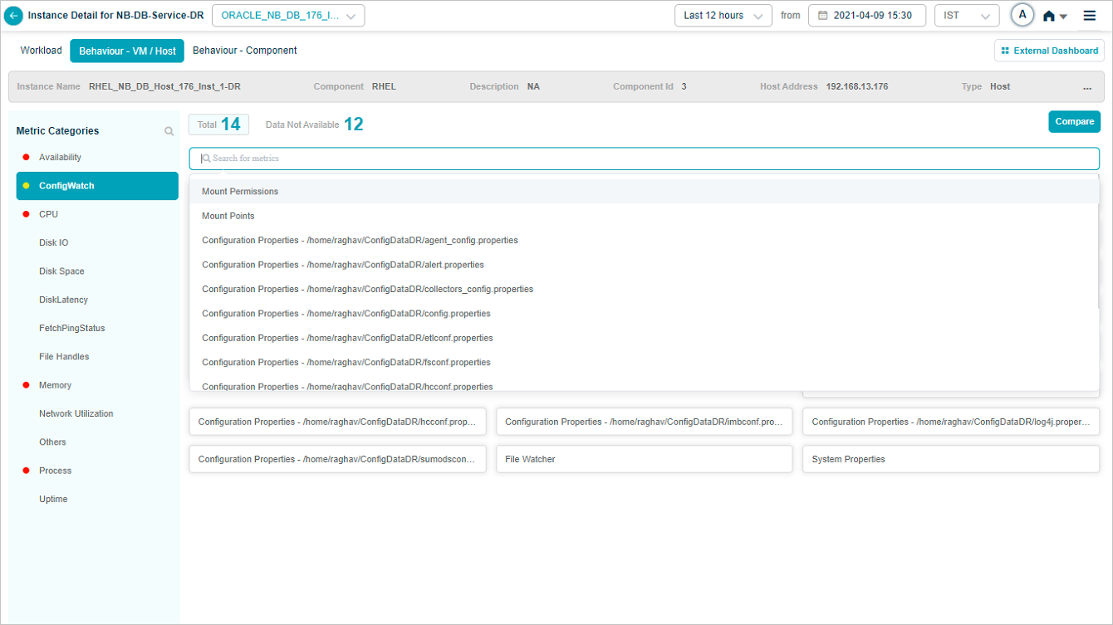Click the user avatar A icon

[1022, 15]
